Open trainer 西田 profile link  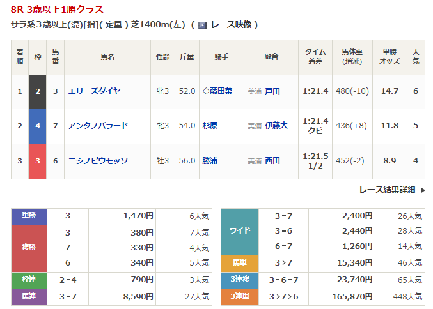point(272,161)
